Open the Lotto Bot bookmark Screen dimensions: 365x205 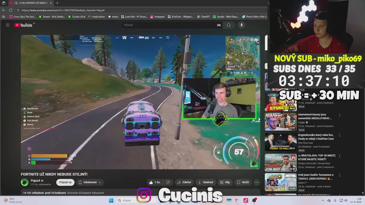pyautogui.click(x=134, y=17)
